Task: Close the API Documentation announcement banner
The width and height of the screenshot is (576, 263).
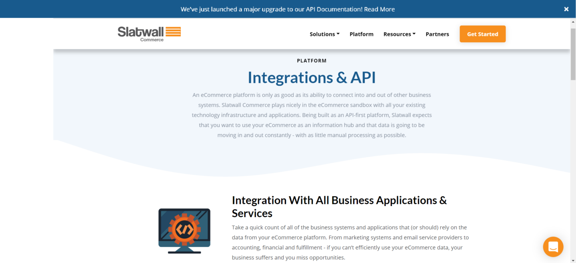Action: (x=566, y=9)
